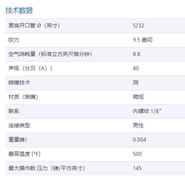Screen dimensions: 185x177
Task: Select the 吹力 row label
Action: (14, 40)
